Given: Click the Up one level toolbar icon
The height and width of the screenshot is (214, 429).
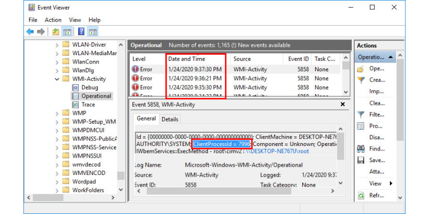Looking at the screenshot, I should click(x=56, y=32).
